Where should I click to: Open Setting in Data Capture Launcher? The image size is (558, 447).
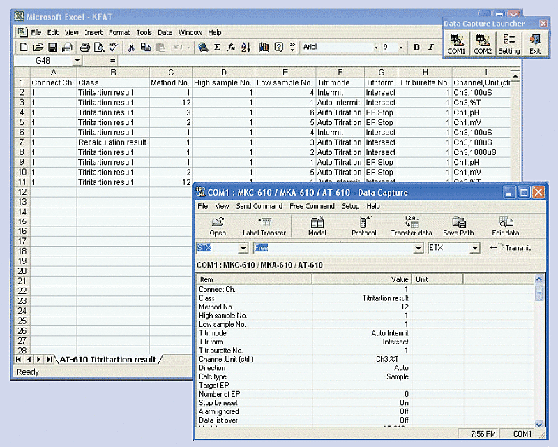509,43
